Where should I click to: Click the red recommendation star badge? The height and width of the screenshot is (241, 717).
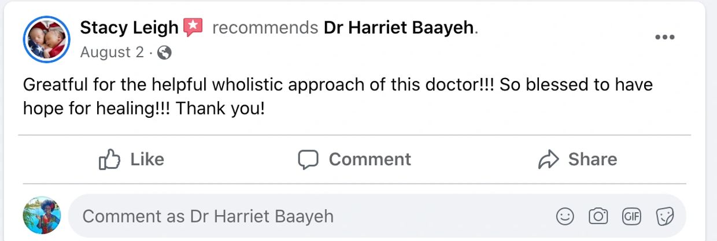(x=193, y=27)
